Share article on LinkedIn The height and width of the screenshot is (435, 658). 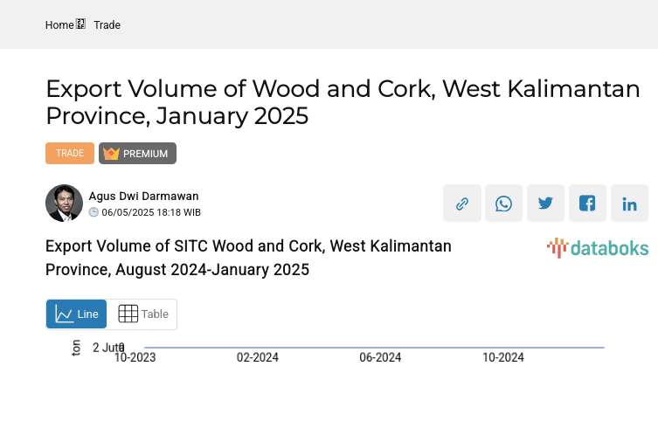pyautogui.click(x=629, y=203)
